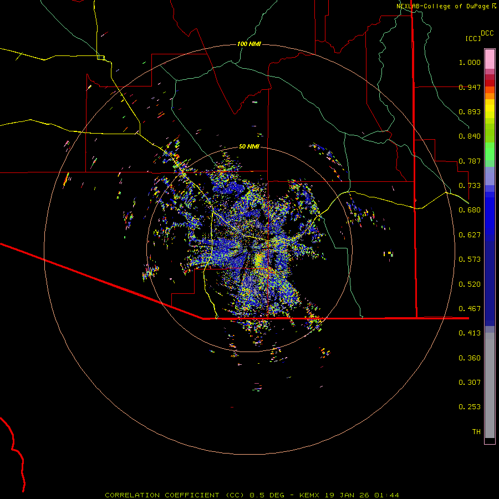The image size is (499, 499).
Task: Click the 0.5 DEG elevation text in the caption
Action: tap(267, 495)
